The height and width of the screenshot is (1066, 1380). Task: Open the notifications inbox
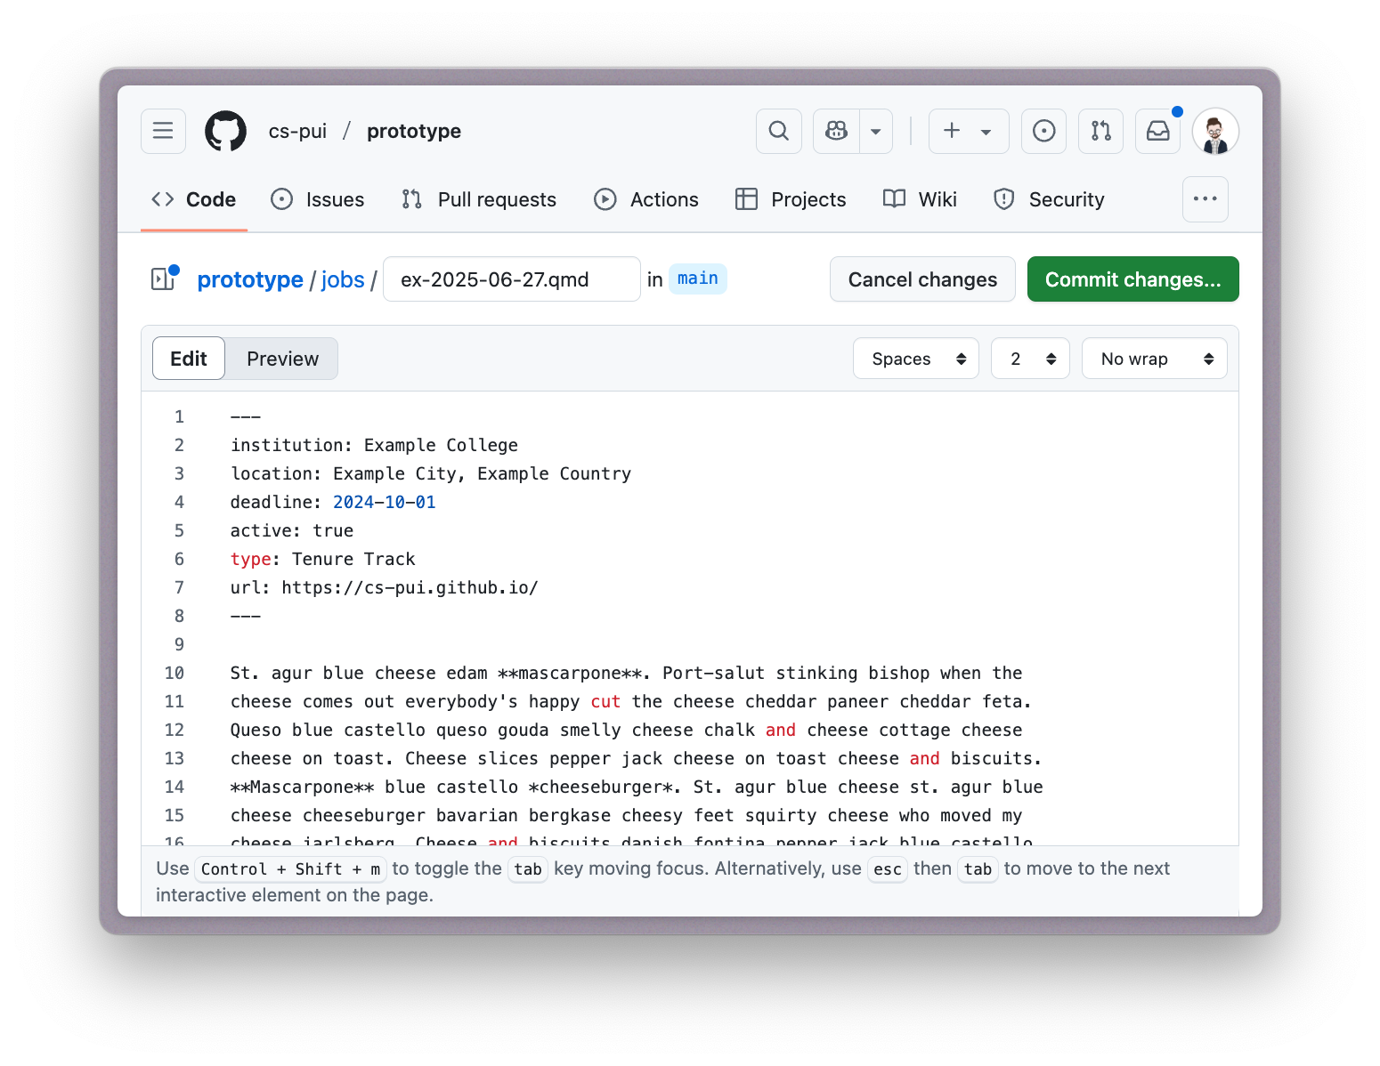pyautogui.click(x=1158, y=131)
